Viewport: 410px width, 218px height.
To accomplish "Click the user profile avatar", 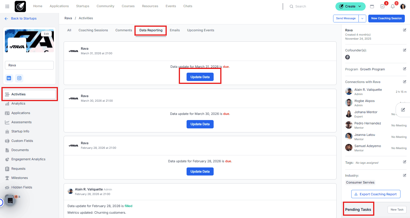I will (x=403, y=6).
